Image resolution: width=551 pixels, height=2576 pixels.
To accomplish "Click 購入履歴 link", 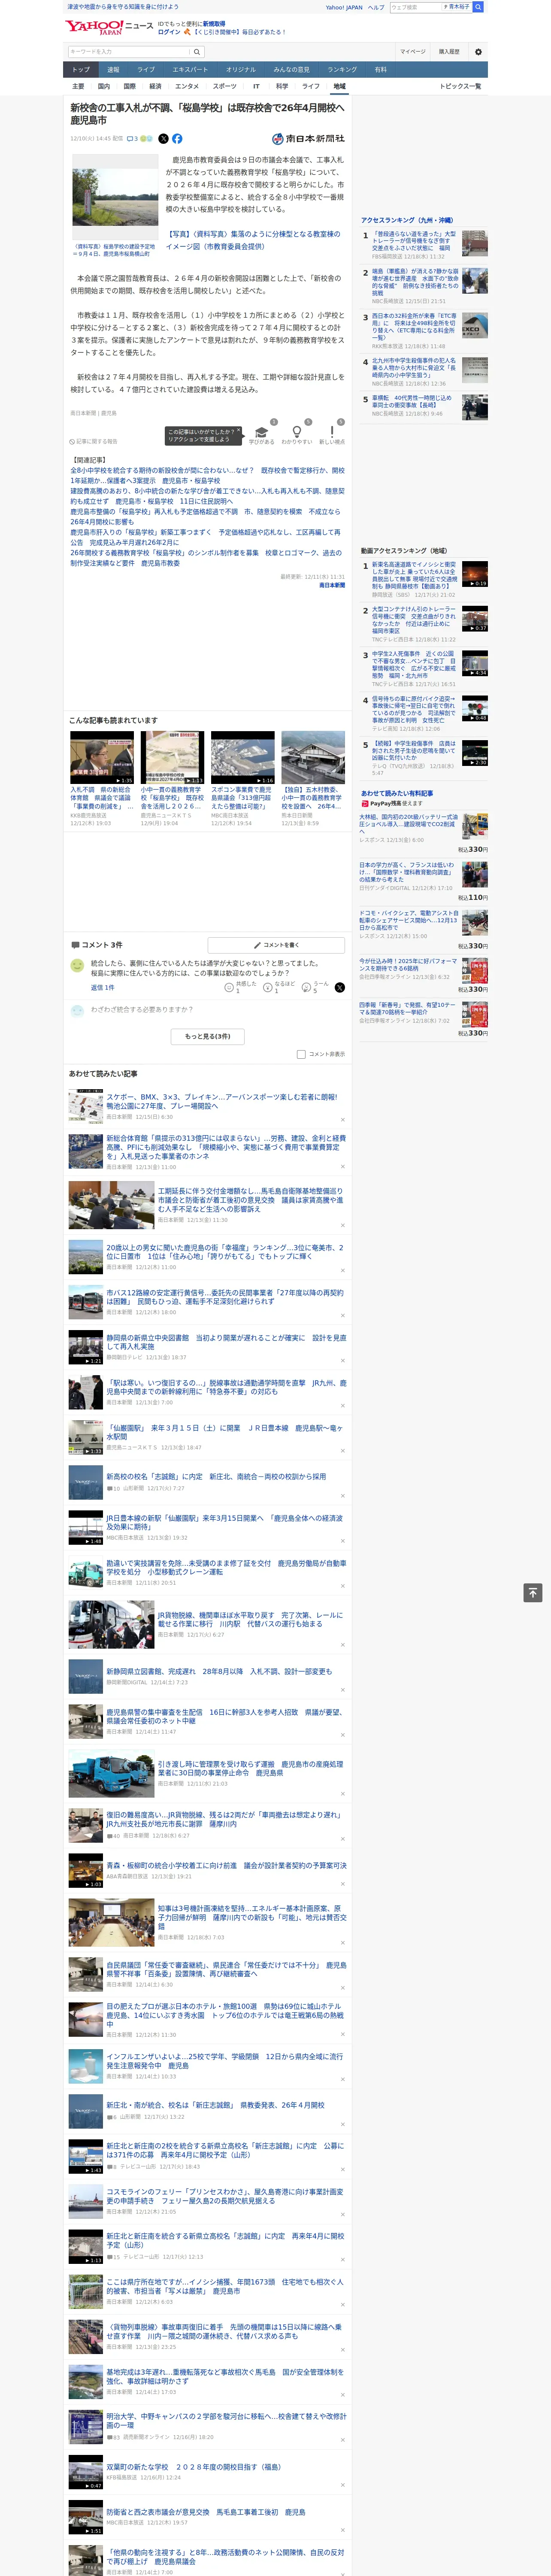I will [449, 51].
